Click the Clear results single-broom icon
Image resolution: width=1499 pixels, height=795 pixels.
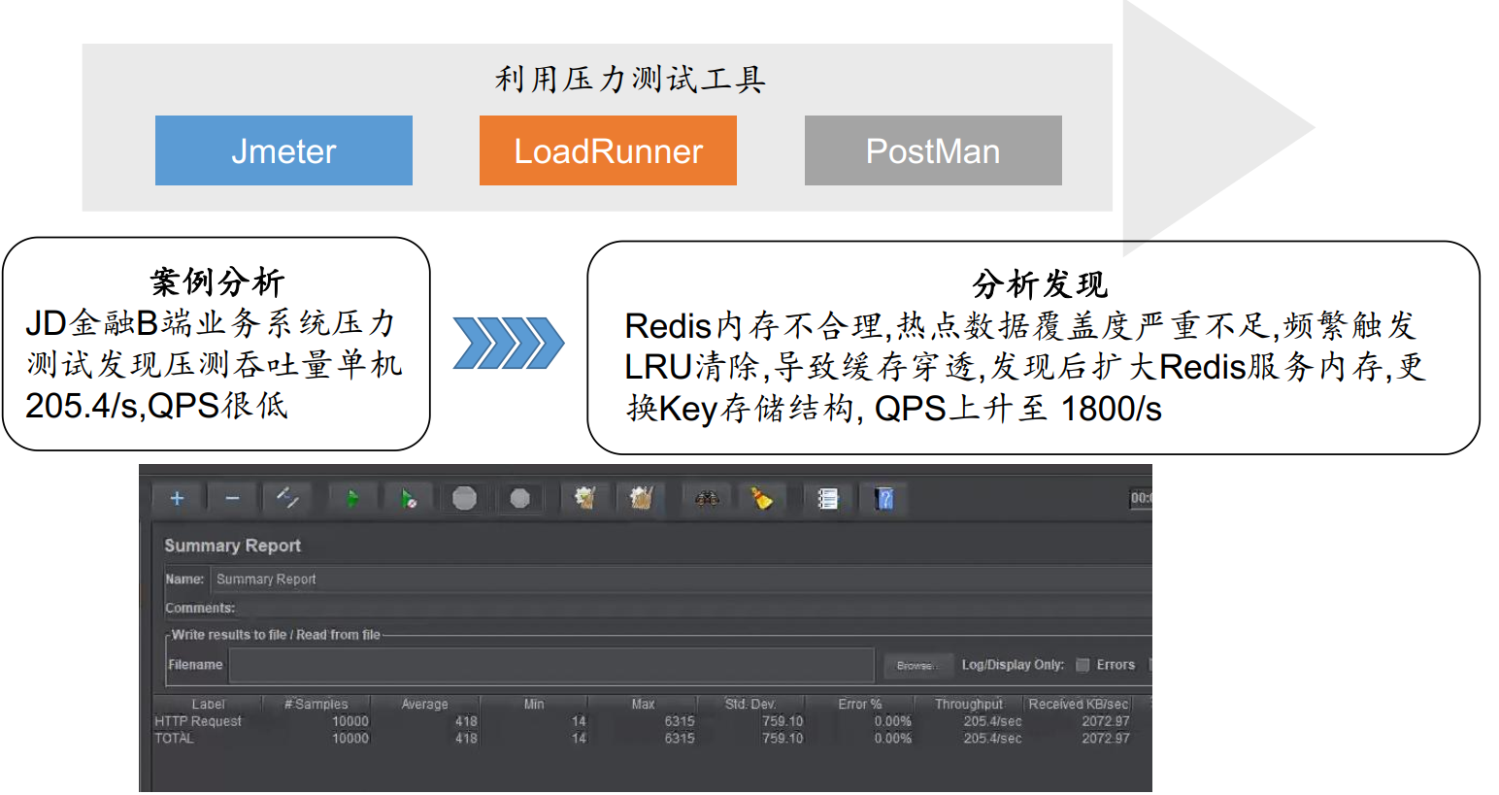584,499
